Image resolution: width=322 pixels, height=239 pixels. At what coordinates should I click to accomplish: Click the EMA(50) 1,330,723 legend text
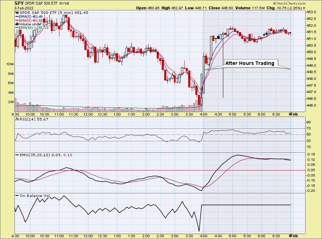34,28
